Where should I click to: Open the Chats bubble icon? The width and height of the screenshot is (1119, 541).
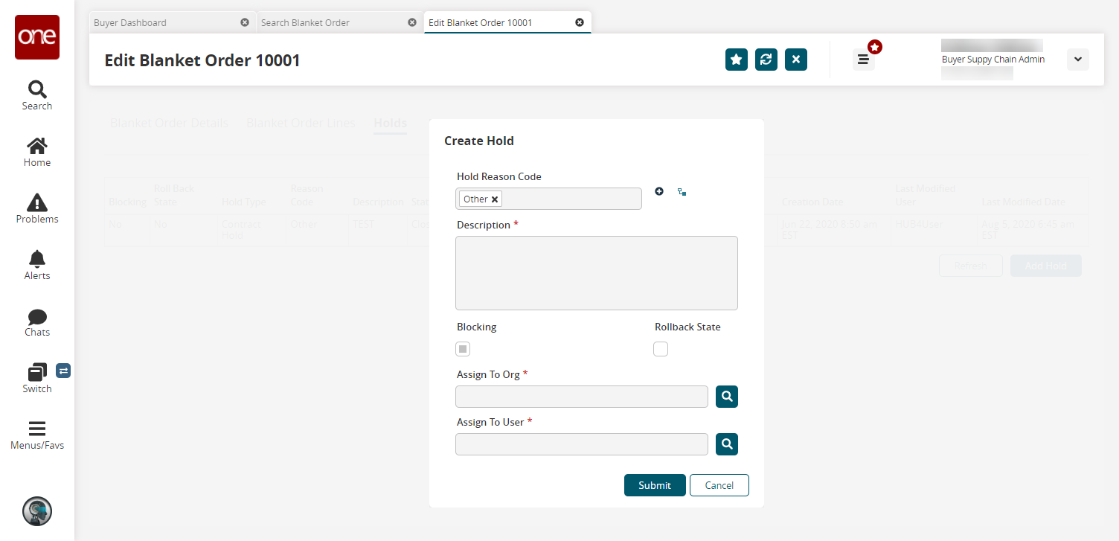[x=36, y=321]
